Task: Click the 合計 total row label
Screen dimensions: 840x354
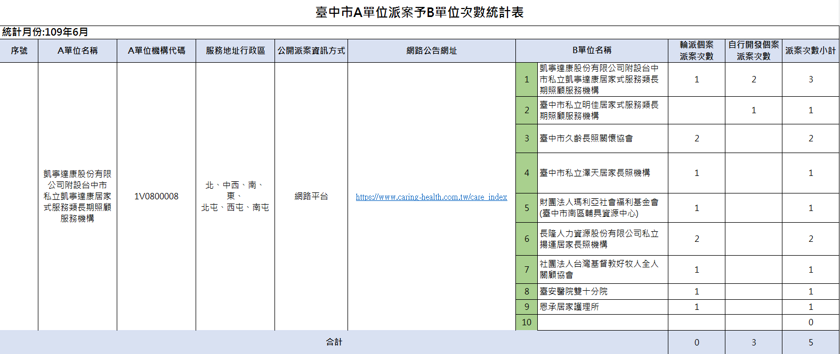Action: (x=334, y=342)
